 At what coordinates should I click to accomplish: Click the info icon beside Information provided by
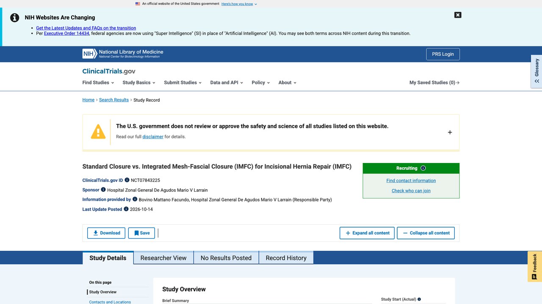coord(135,199)
